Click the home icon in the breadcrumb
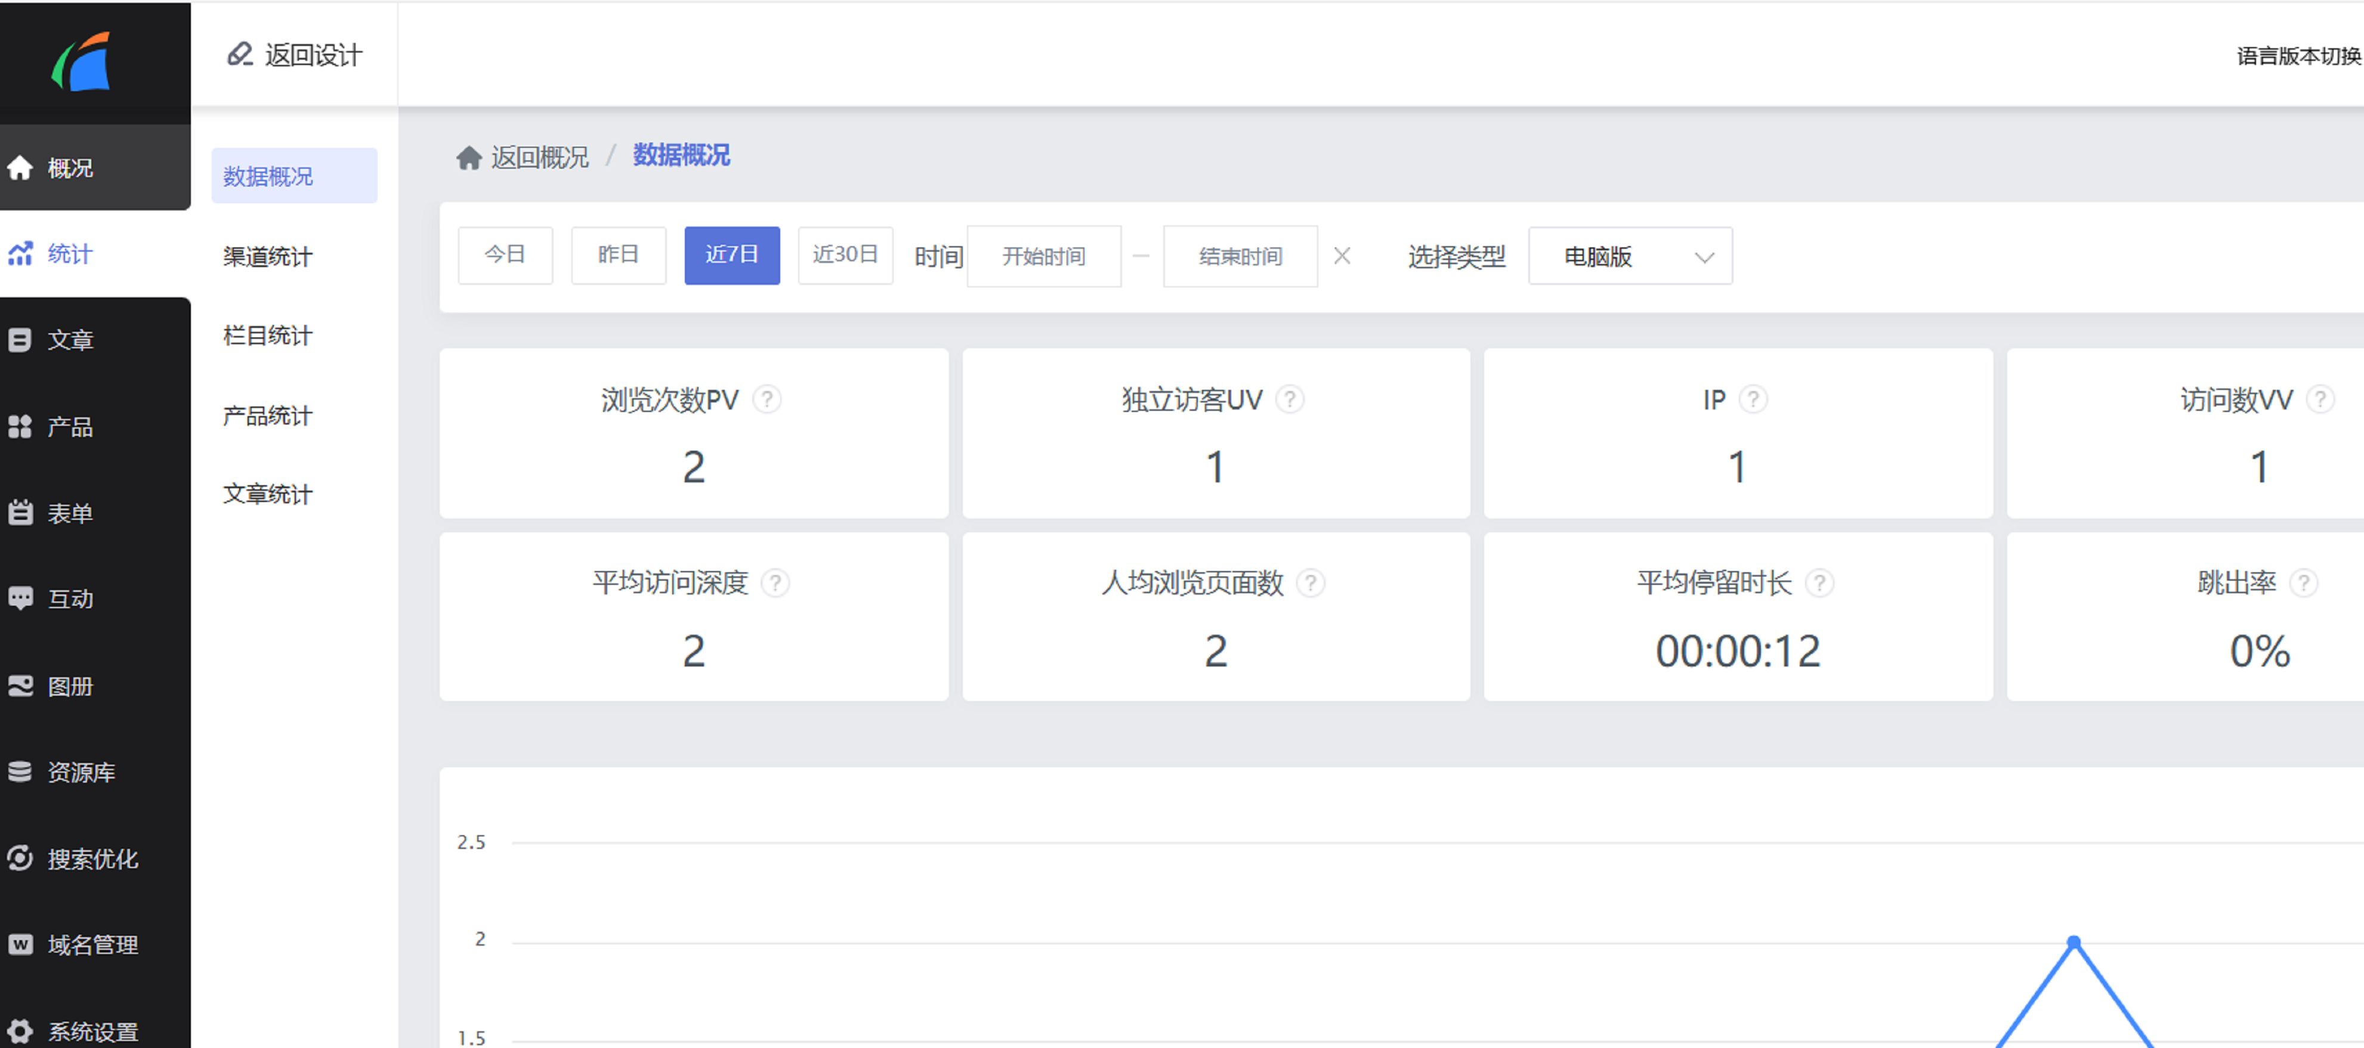The image size is (2364, 1048). [469, 158]
